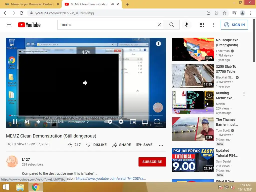Share this page from address bar
This screenshot has width=256, height=192.
point(216,13)
